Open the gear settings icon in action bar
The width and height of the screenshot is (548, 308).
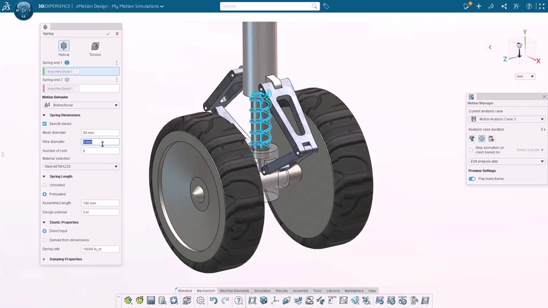200,301
